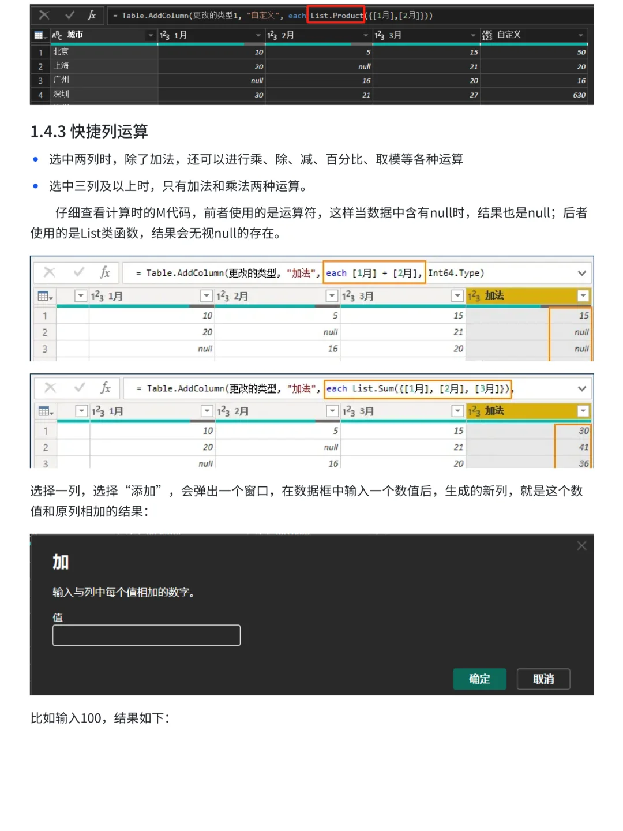Click the 123 type icon of 2月 in the dark table
The width and height of the screenshot is (623, 831).
point(272,35)
